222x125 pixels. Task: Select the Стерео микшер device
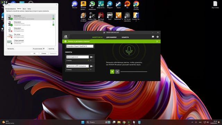(x=31, y=42)
